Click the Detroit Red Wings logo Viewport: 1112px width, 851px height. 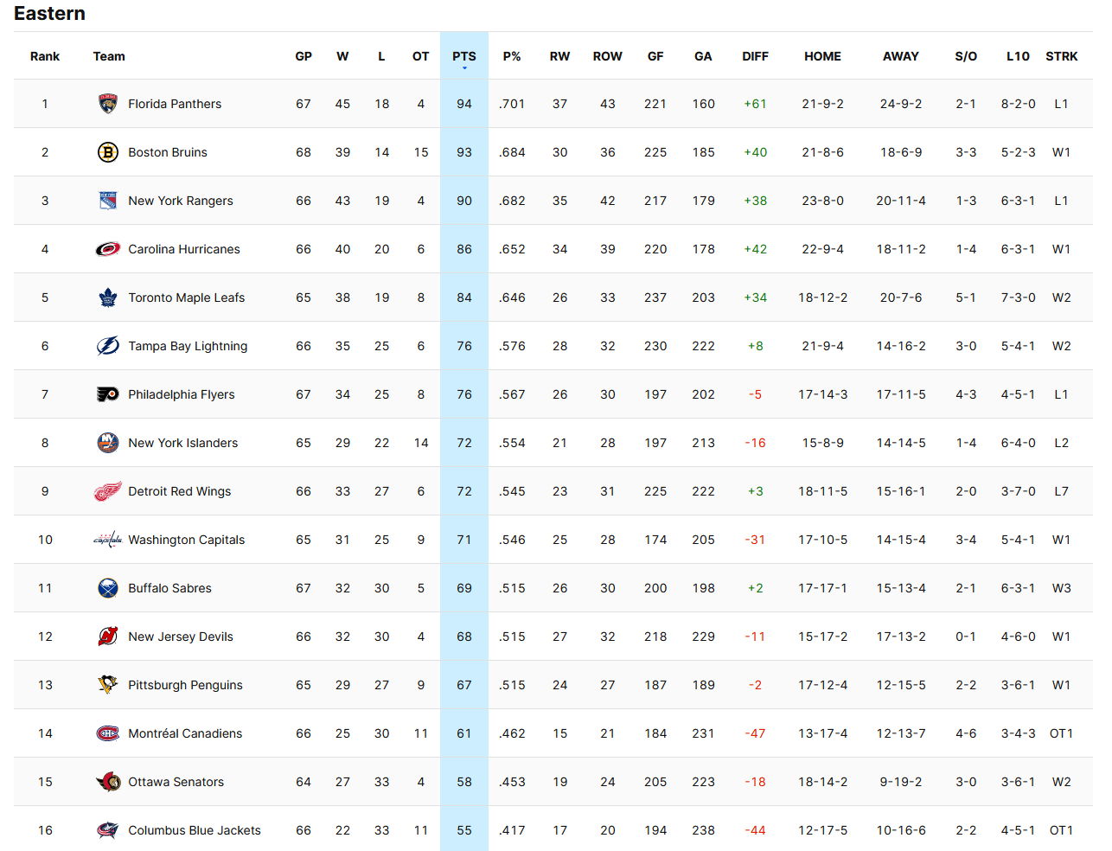coord(108,491)
